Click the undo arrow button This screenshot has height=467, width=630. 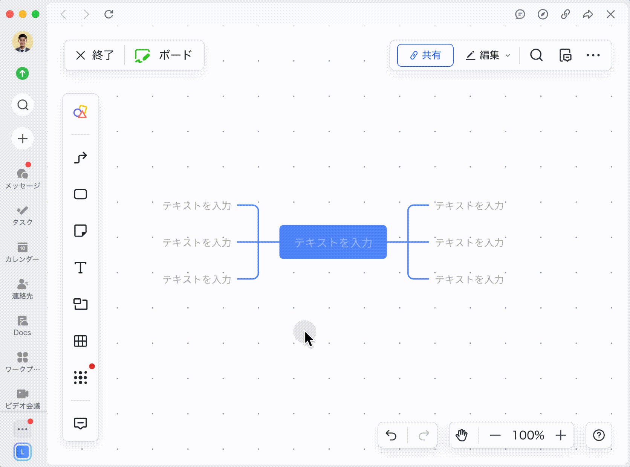tap(391, 435)
